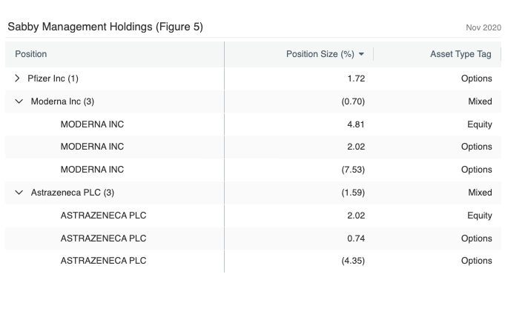Click the Position Size (%) header

320,54
